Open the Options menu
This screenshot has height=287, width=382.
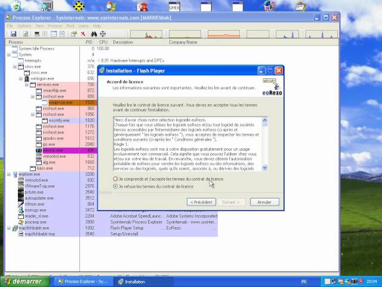click(x=24, y=26)
